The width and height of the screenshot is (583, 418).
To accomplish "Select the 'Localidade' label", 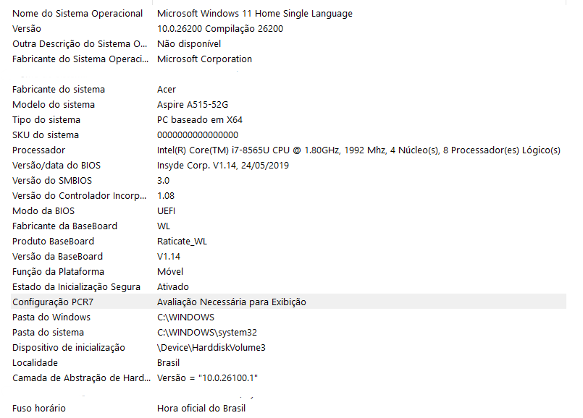I will click(35, 364).
